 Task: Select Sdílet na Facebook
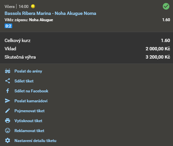pos(31,91)
